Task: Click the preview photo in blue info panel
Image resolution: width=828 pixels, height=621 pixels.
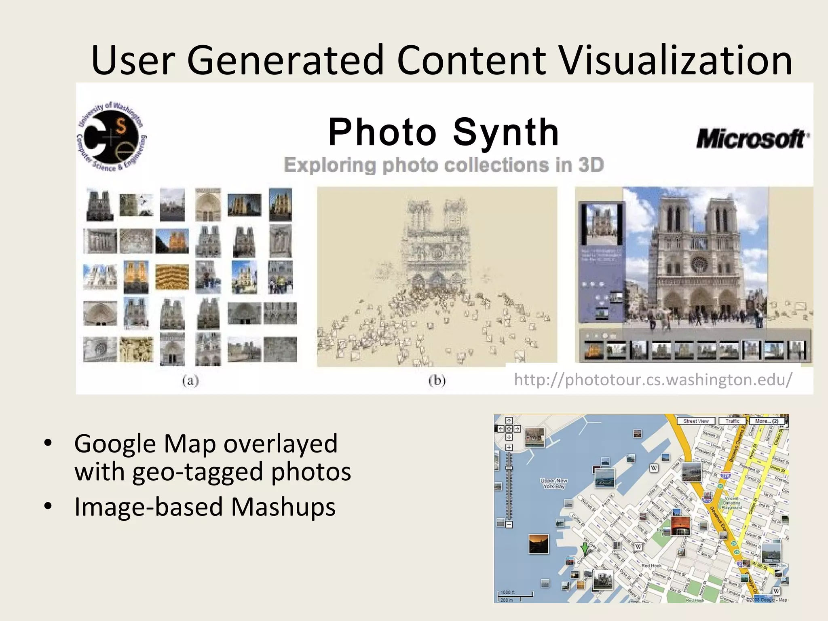Action: tap(602, 224)
